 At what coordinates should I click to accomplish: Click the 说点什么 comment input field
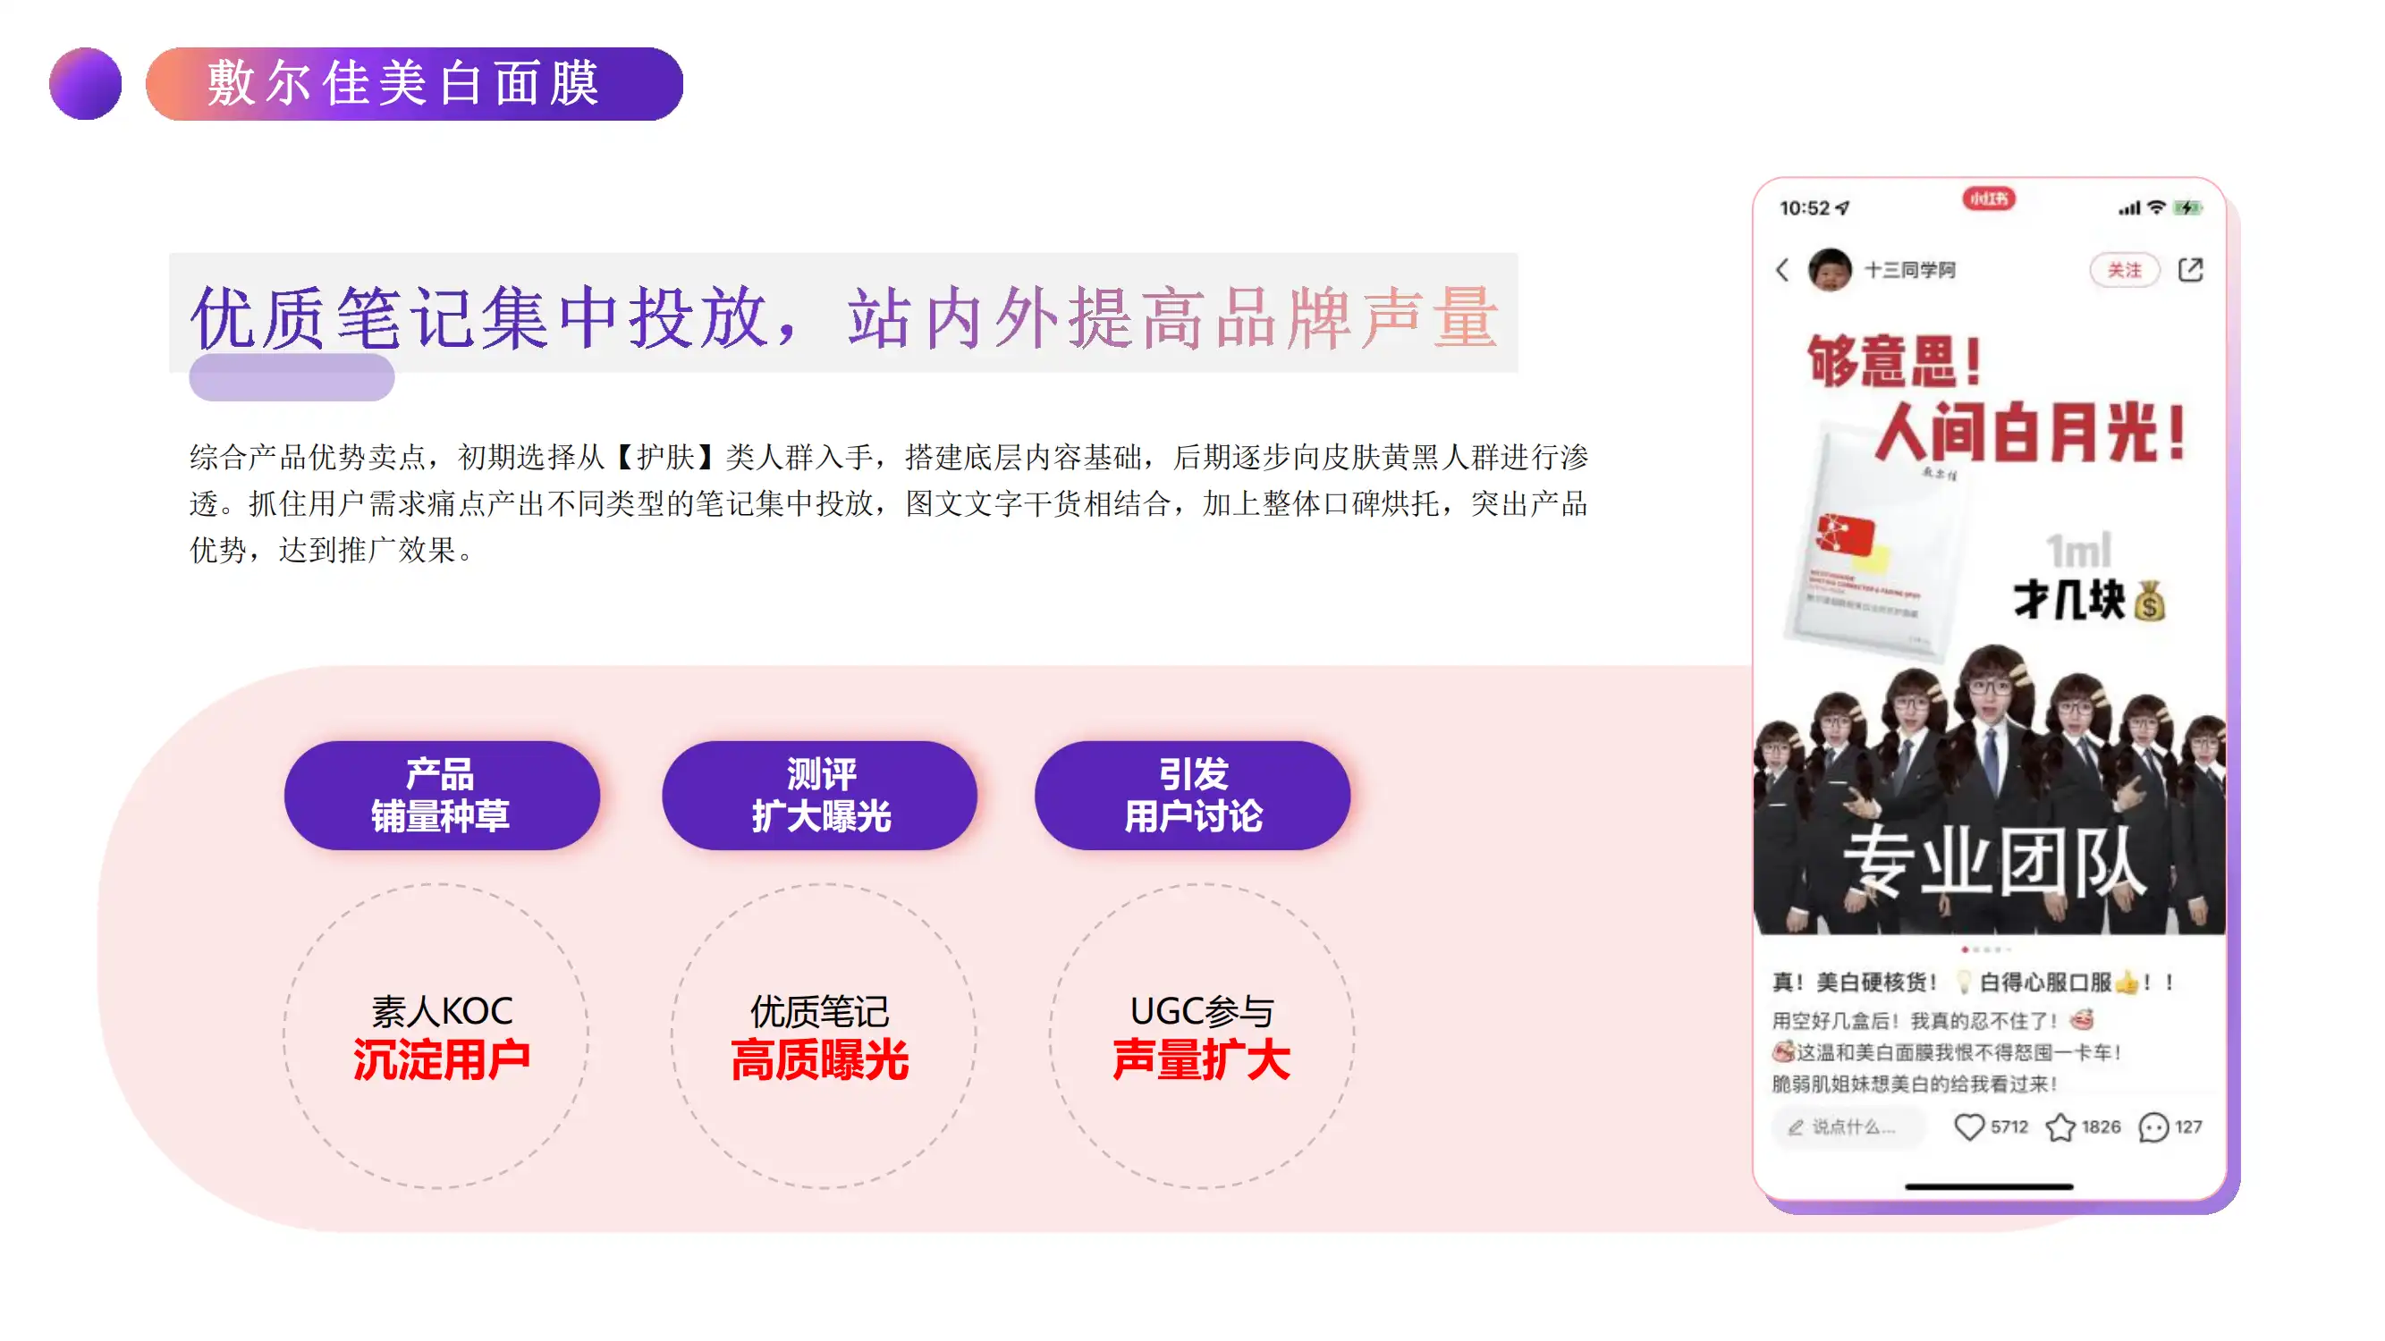click(1848, 1126)
